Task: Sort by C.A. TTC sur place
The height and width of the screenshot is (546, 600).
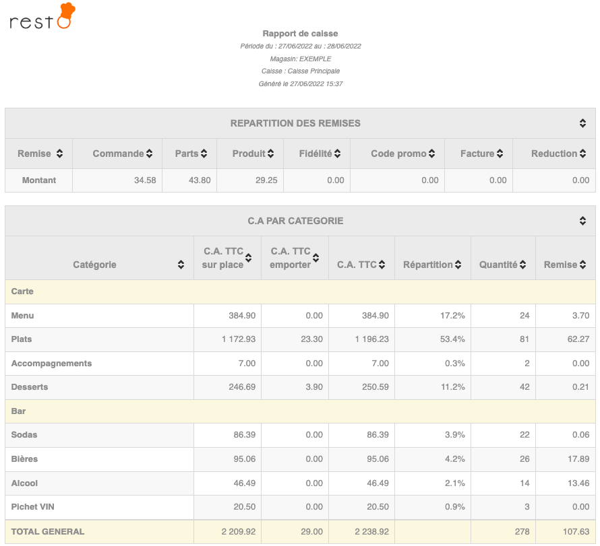Action: tap(248, 258)
